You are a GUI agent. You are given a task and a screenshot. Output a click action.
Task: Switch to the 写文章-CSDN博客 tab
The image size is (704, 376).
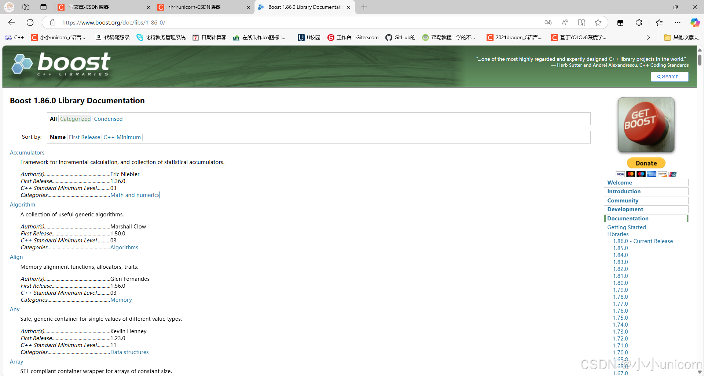104,7
